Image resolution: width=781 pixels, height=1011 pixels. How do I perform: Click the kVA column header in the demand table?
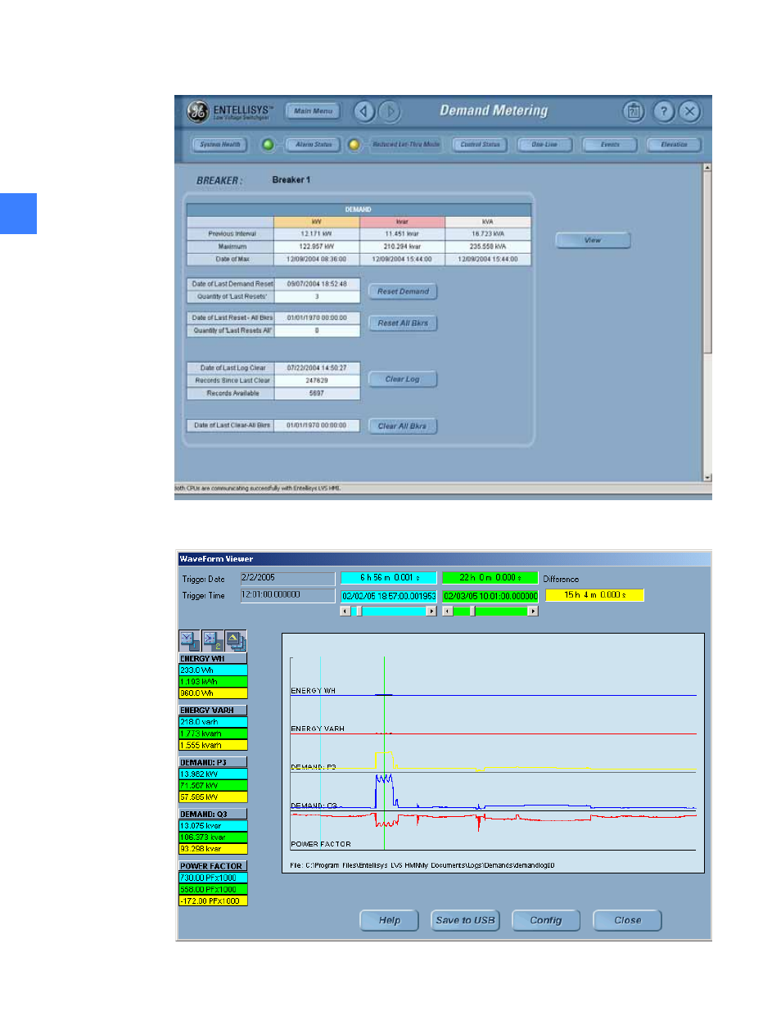pos(488,222)
